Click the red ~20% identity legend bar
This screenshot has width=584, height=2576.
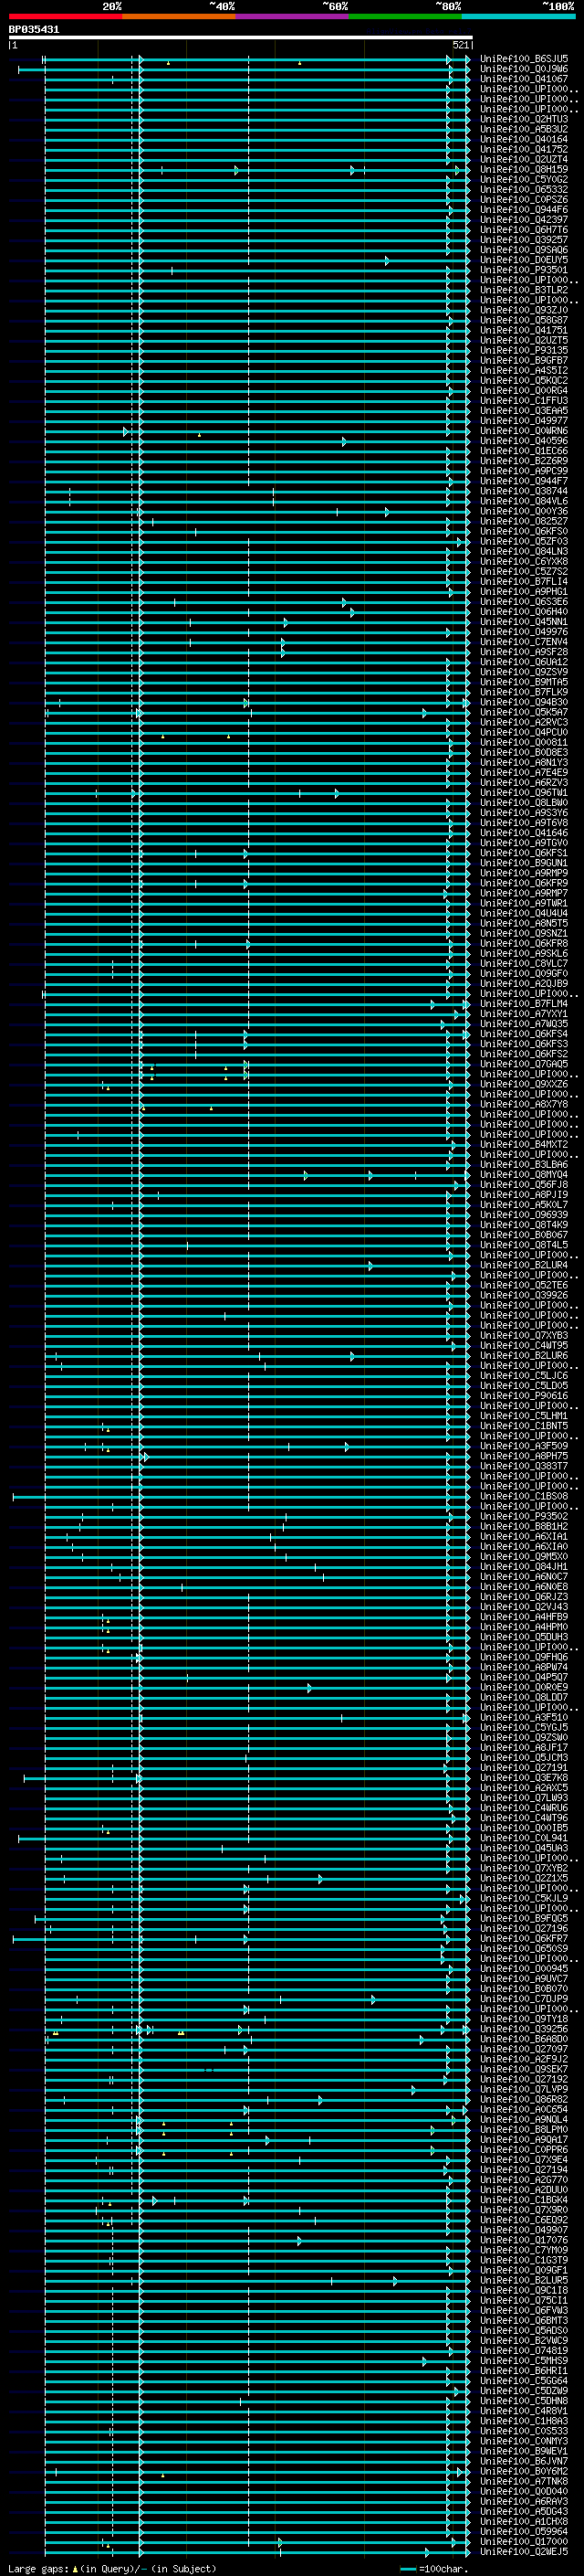point(66,16)
